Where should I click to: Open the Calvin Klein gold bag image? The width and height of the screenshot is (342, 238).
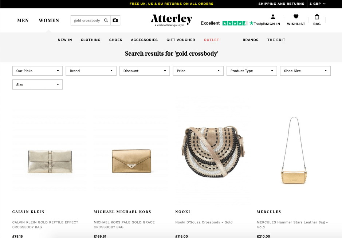[x=50, y=162]
